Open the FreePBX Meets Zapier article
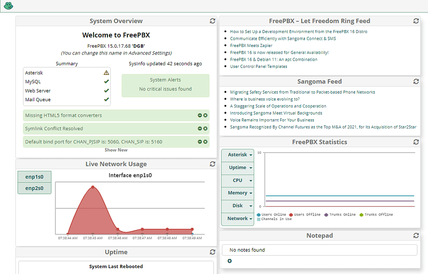 tap(251, 45)
